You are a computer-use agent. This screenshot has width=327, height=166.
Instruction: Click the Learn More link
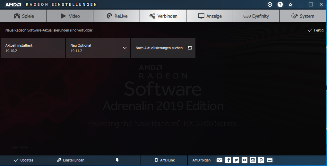click(19, 147)
